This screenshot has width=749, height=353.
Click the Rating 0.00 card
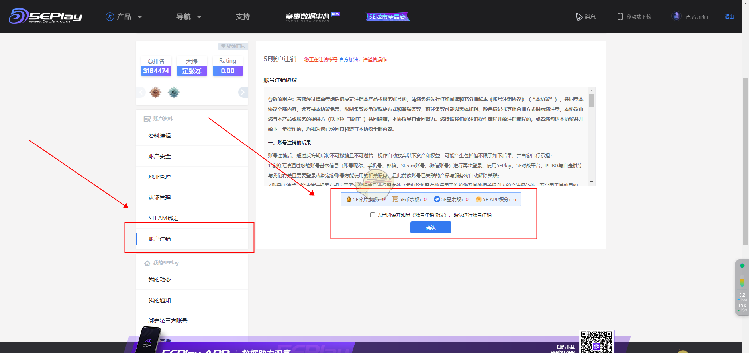tap(227, 66)
